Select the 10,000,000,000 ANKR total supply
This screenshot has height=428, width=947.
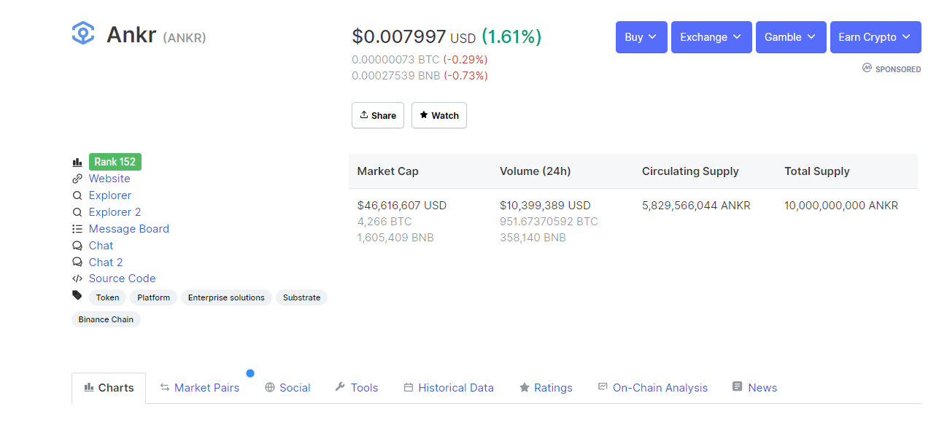(x=841, y=206)
